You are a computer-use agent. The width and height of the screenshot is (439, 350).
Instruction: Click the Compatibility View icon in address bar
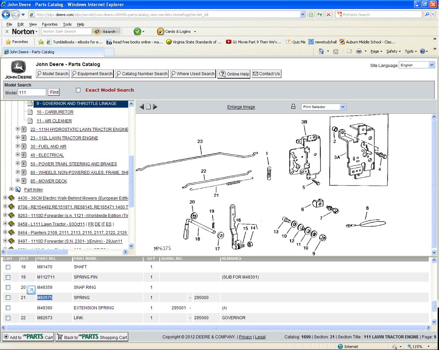point(310,14)
